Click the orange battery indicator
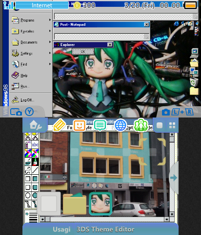 [x=190, y=5]
